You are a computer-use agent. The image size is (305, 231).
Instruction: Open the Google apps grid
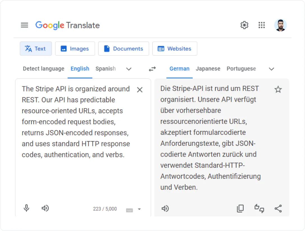point(262,25)
